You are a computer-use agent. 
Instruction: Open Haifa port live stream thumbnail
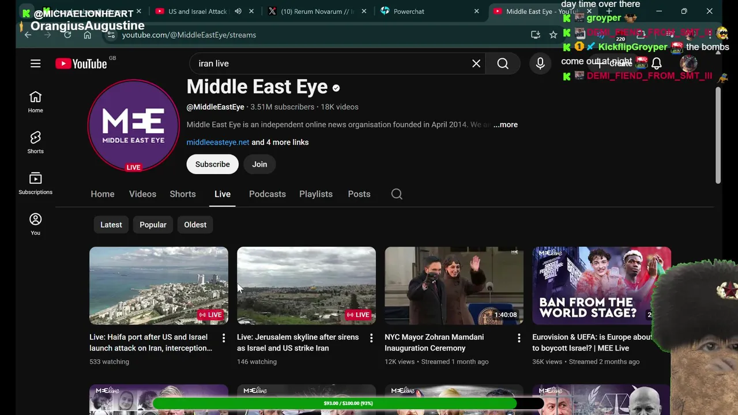(x=159, y=286)
